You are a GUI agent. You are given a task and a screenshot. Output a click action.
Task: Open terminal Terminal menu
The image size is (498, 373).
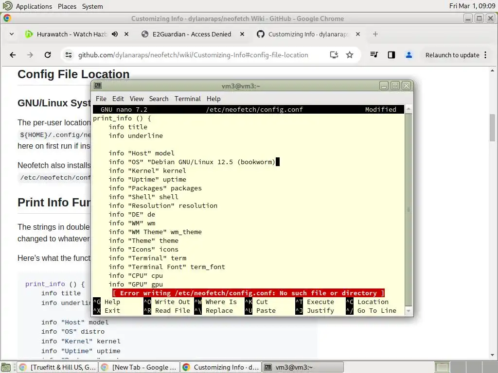[x=187, y=99]
